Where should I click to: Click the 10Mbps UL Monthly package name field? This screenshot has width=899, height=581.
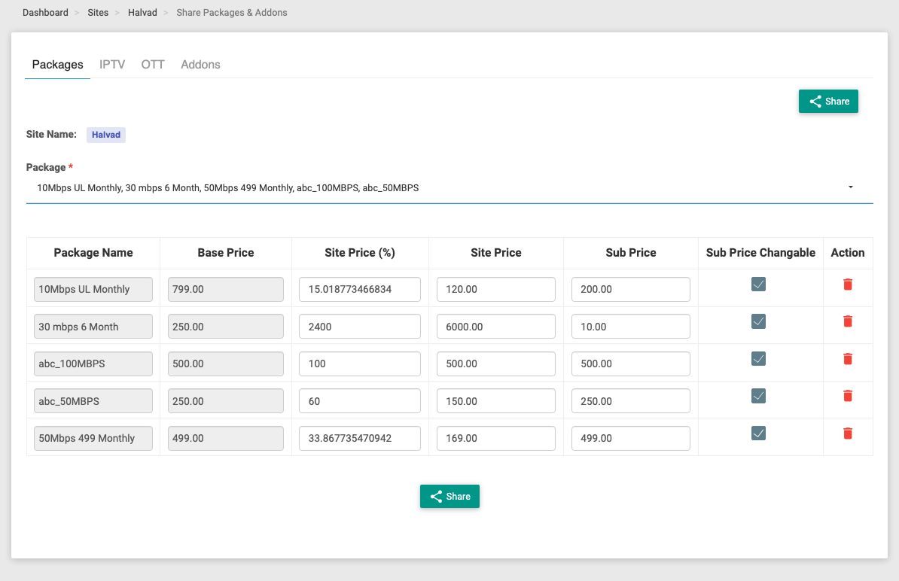(x=93, y=289)
